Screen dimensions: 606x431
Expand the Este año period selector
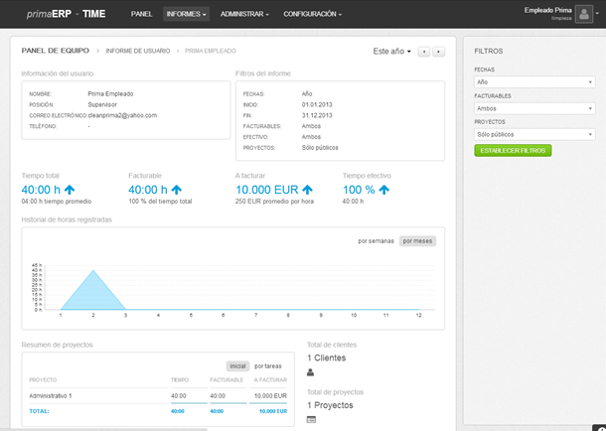tap(391, 52)
